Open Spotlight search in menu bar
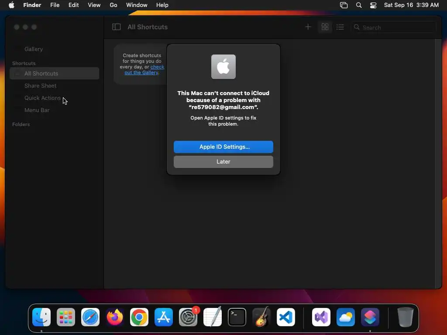This screenshot has width=447, height=335. (359, 5)
